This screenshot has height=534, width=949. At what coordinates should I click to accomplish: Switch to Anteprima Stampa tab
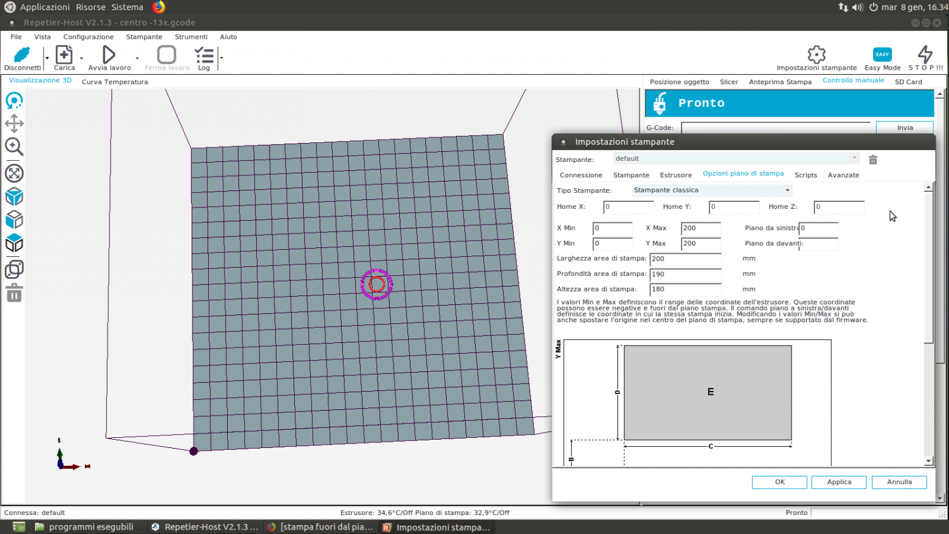tap(780, 82)
